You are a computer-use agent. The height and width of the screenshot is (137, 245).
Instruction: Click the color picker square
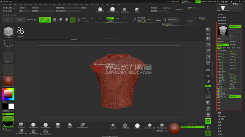tap(8, 94)
